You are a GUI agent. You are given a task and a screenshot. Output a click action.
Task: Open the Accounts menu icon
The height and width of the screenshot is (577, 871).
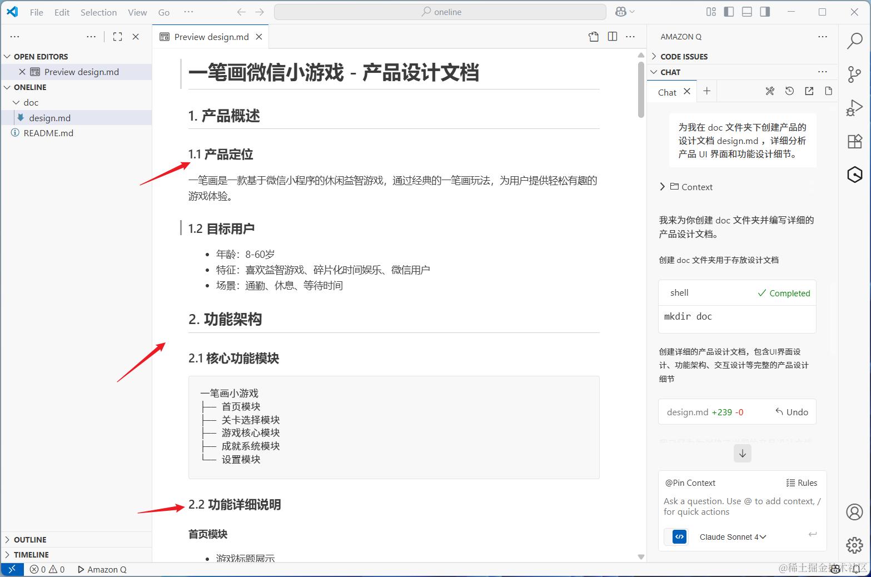[x=854, y=511]
